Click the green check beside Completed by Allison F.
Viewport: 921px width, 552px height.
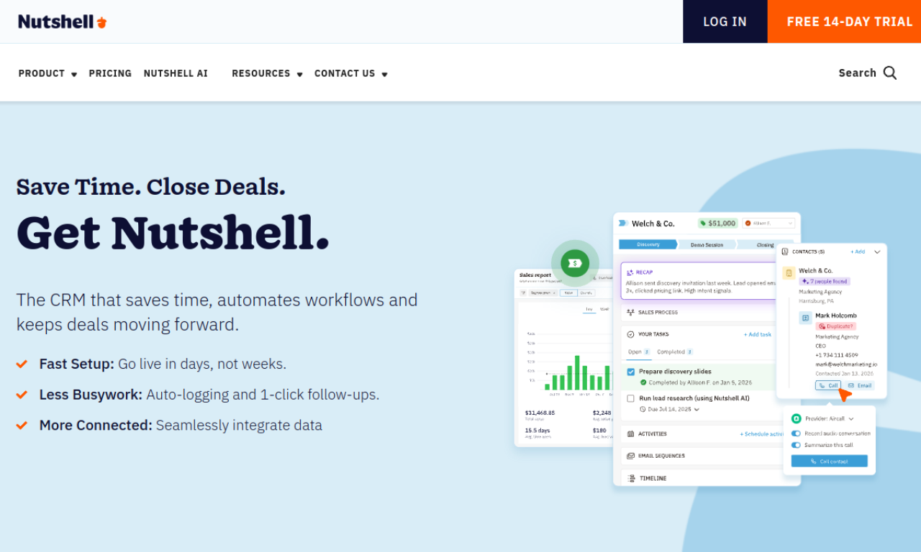click(x=643, y=382)
